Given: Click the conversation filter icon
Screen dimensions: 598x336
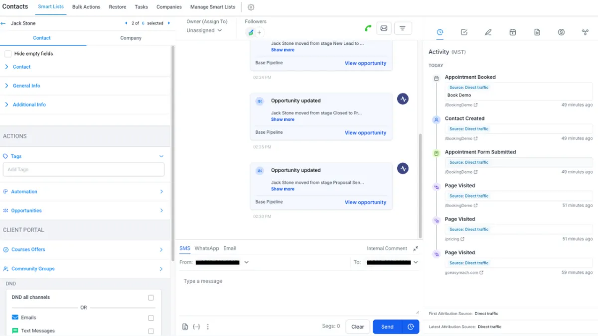Looking at the screenshot, I should 403,28.
